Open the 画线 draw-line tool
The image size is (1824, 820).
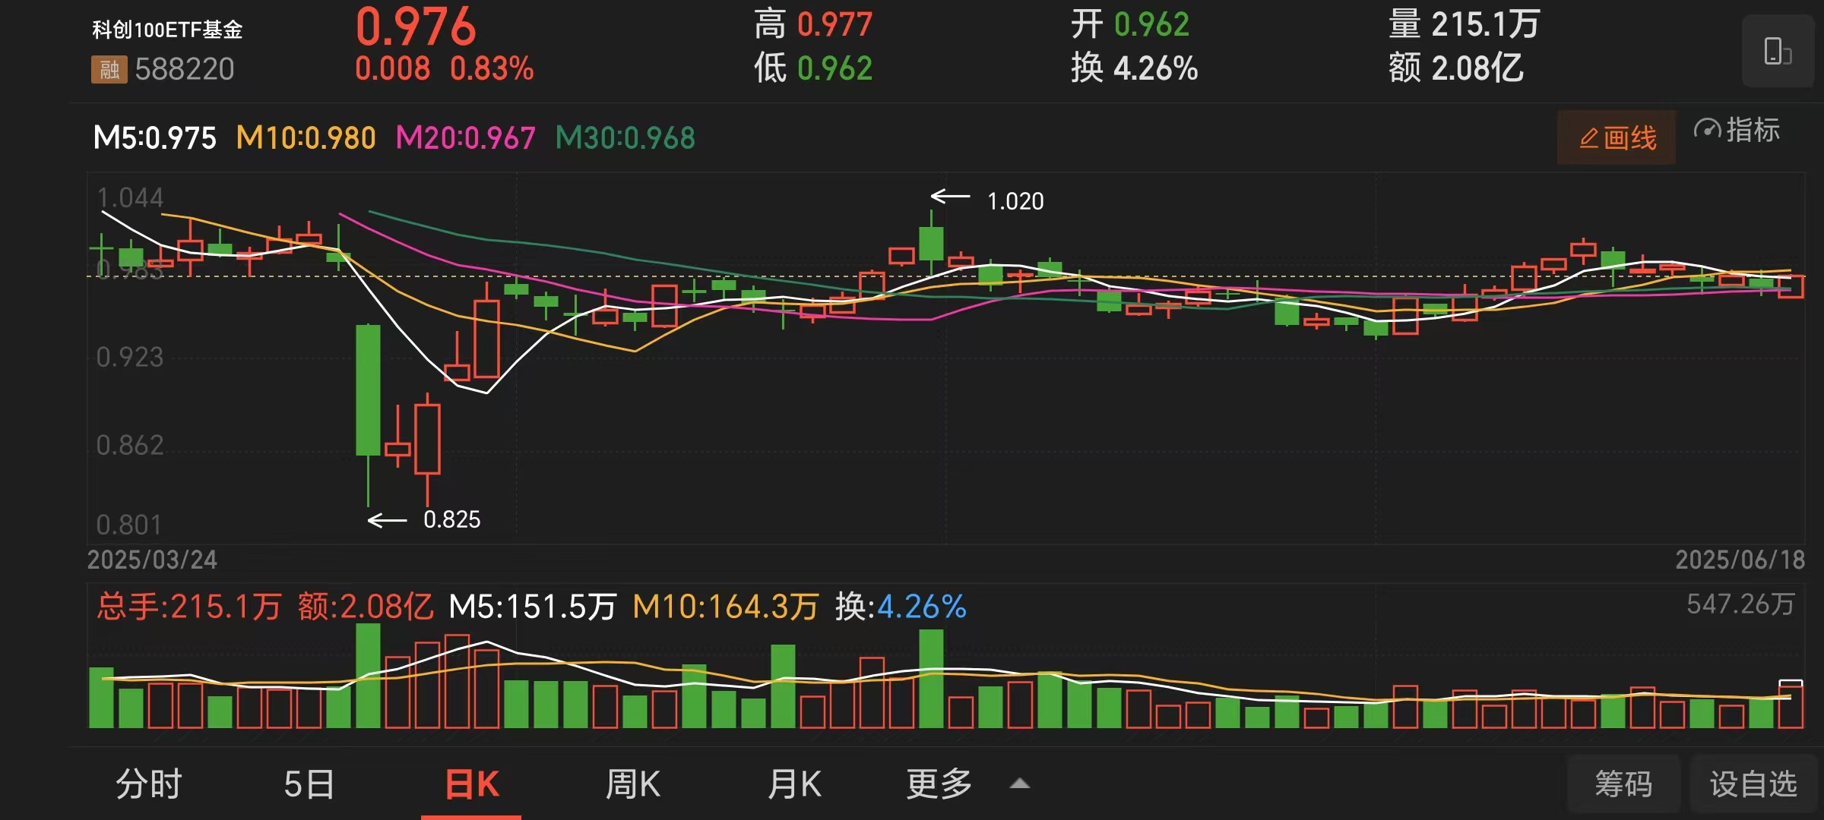(1617, 137)
